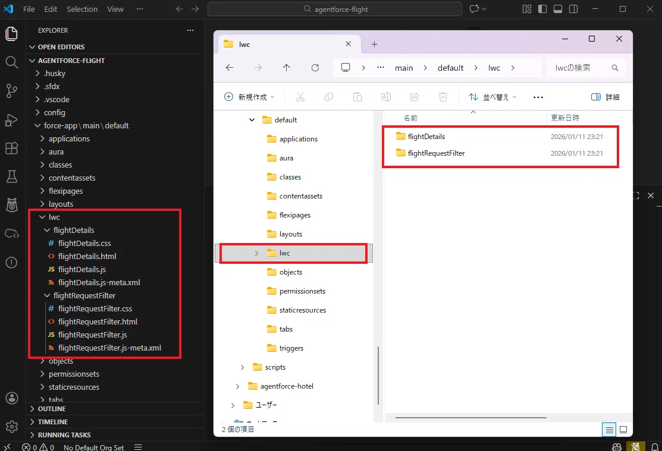Click the Copy icon in File Explorer toolbar
This screenshot has height=451, width=662.
coord(328,97)
